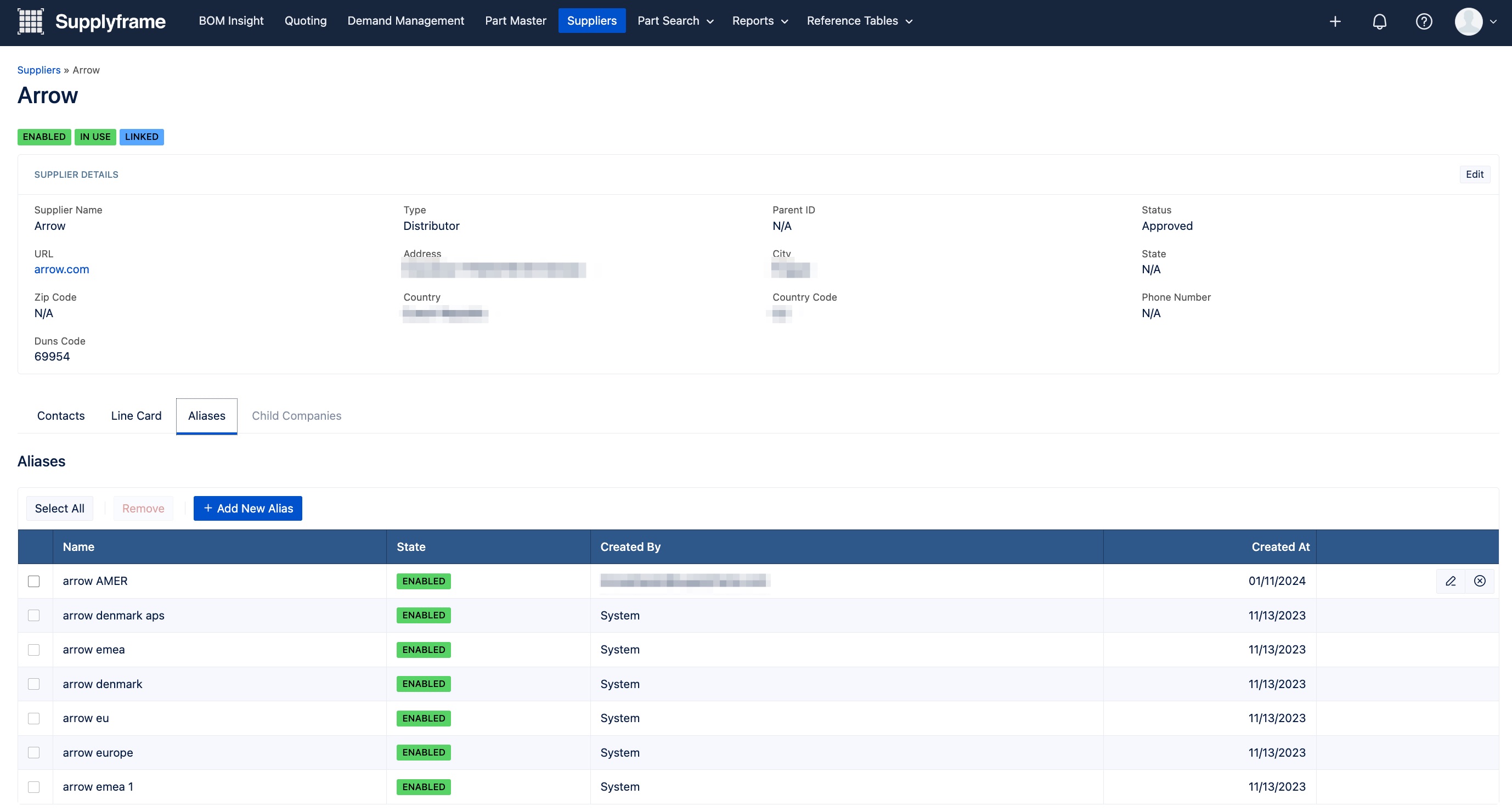Click the LINKED status badge
1512x811 pixels.
pyautogui.click(x=142, y=137)
